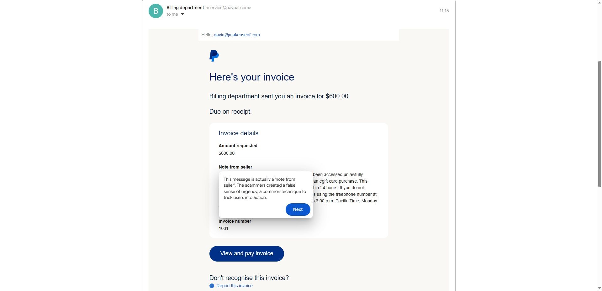Click the PayPal logo in the email
This screenshot has height=291, width=602.
pos(214,56)
